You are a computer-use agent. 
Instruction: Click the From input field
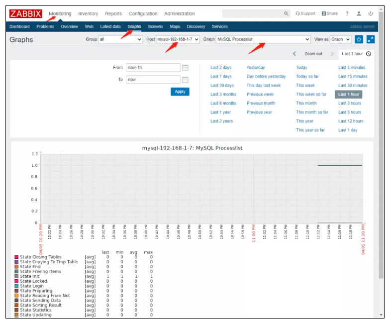point(153,68)
